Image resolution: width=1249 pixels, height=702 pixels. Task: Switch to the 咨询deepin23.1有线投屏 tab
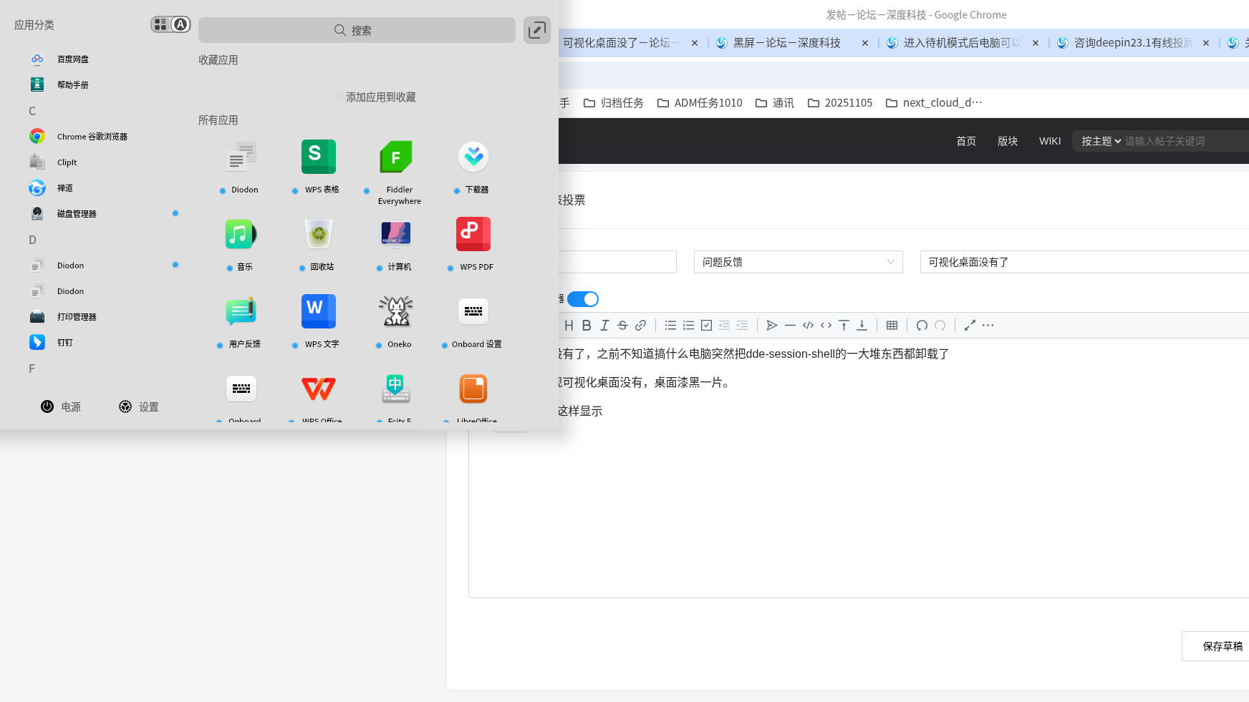[1134, 43]
